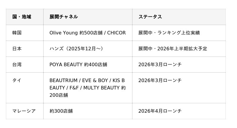The width and height of the screenshot is (237, 128).
Task: Select the 展開チャネル column header
Action: pos(63,17)
